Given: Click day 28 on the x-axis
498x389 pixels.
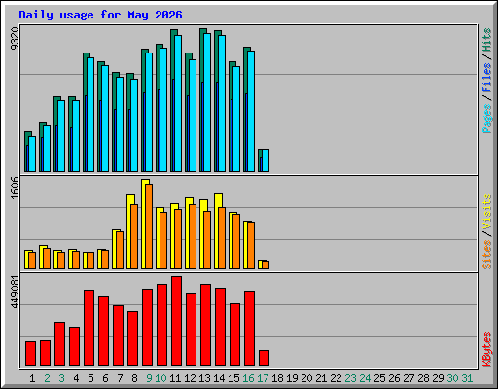Looking at the screenshot, I should click(423, 378).
